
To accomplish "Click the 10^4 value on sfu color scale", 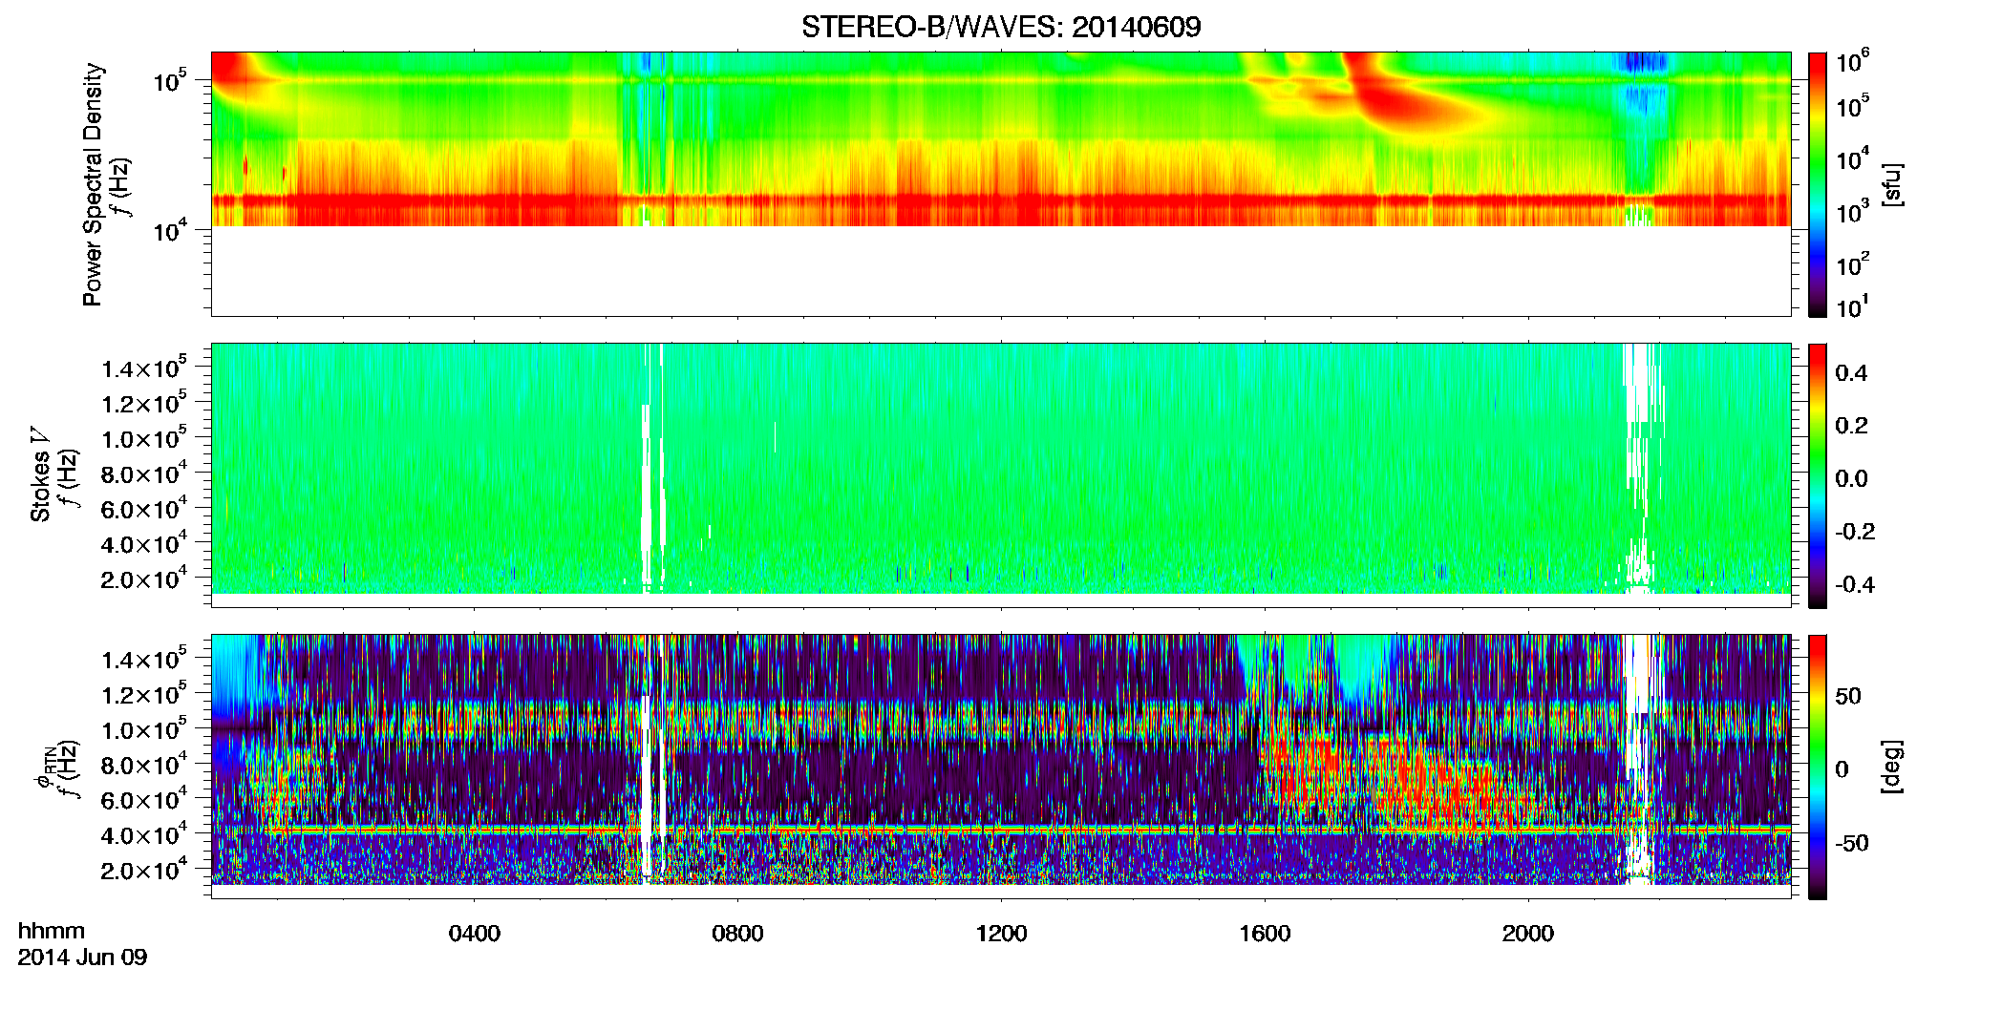I will coord(1853,158).
